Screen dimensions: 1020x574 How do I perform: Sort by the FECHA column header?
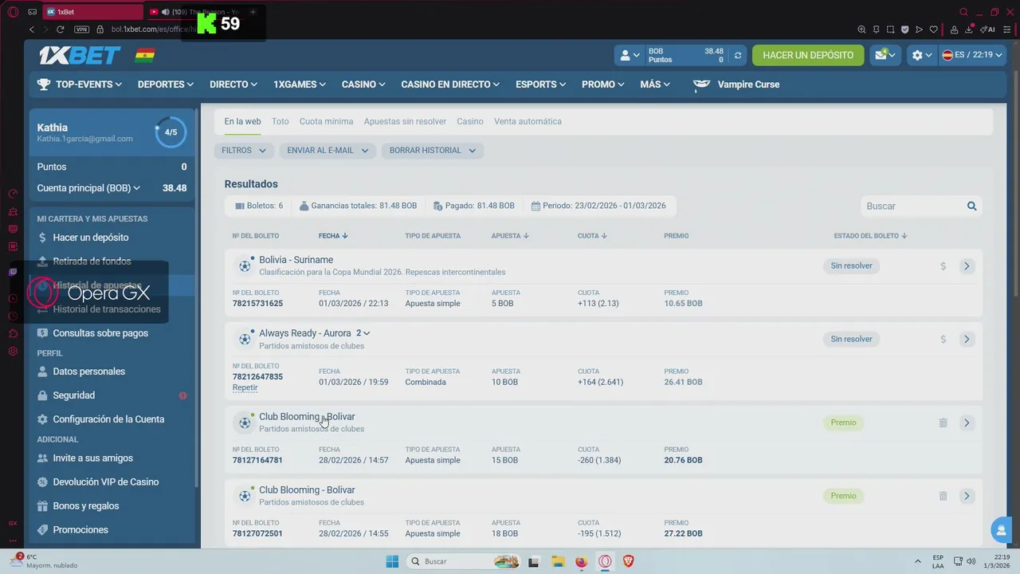[333, 236]
